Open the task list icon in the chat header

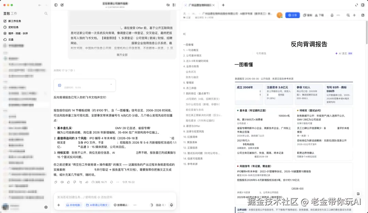174,5
